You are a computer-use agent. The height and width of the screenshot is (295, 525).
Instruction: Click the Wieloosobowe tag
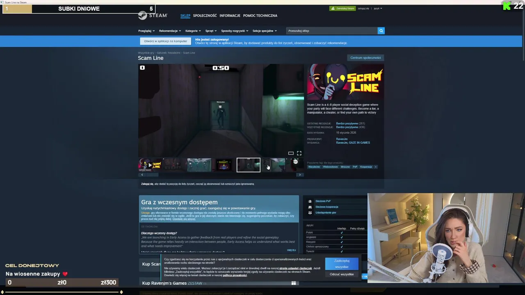point(330,167)
